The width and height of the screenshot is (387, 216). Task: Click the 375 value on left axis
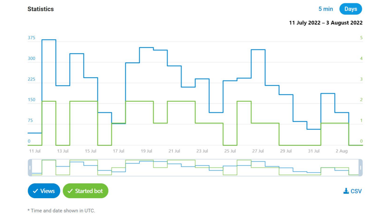31,38
